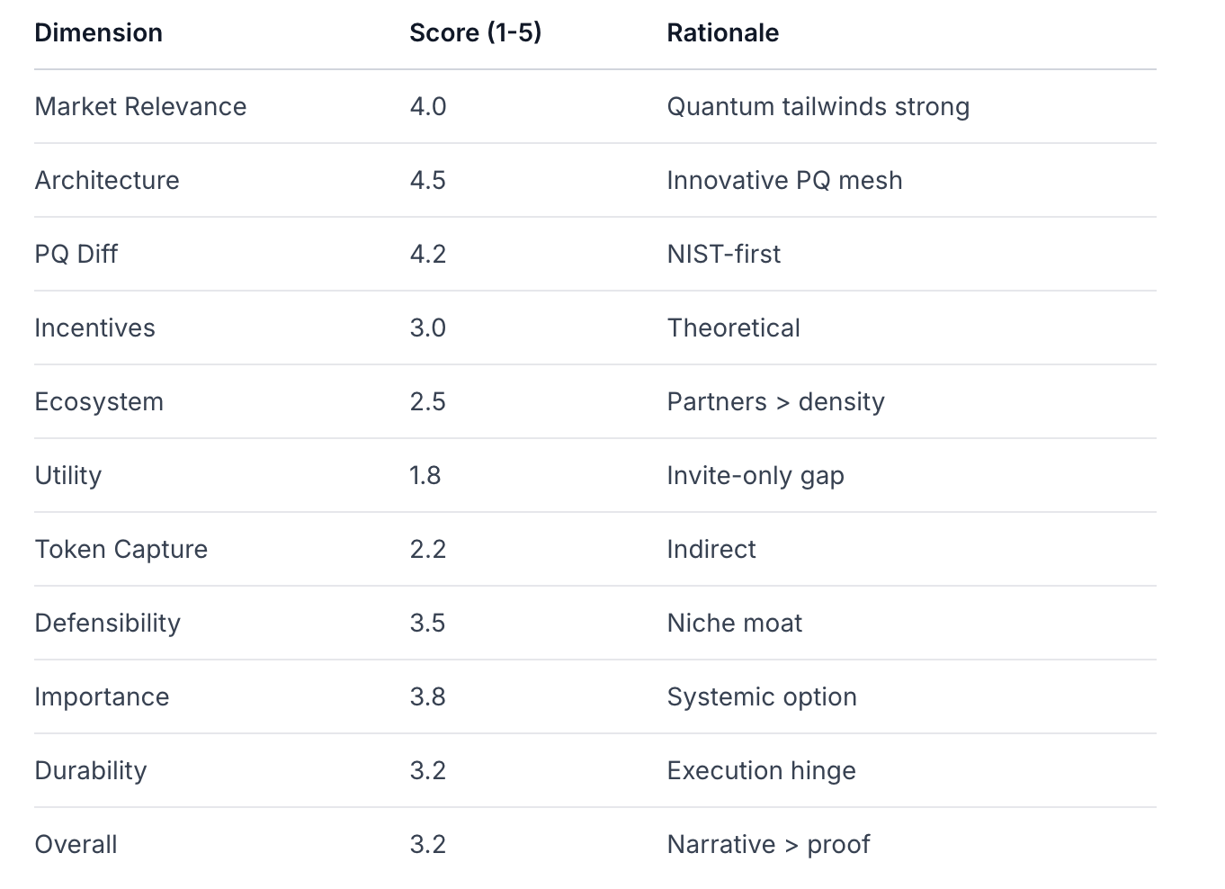This screenshot has width=1225, height=889.
Task: Select the Market Relevance row label
Action: coord(140,107)
